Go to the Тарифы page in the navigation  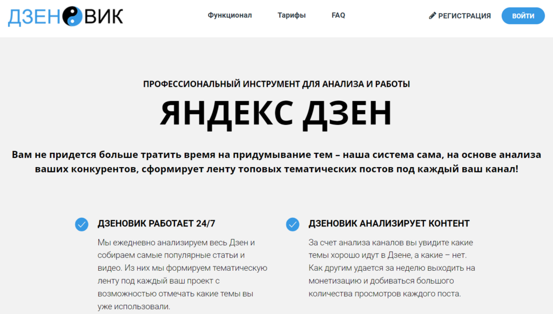[292, 16]
